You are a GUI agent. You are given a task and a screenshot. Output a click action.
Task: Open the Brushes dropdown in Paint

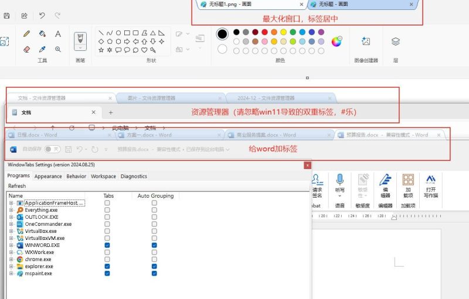pos(80,47)
